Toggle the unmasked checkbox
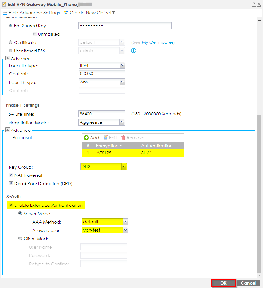 click(x=35, y=34)
